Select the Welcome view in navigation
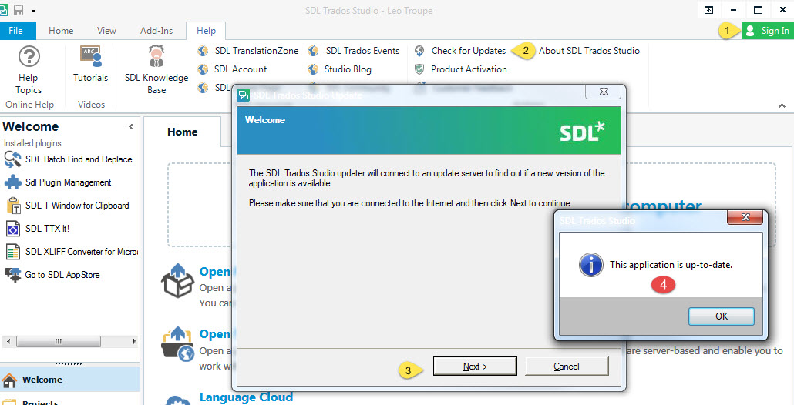Screen dimensions: 794x405 click(70, 380)
